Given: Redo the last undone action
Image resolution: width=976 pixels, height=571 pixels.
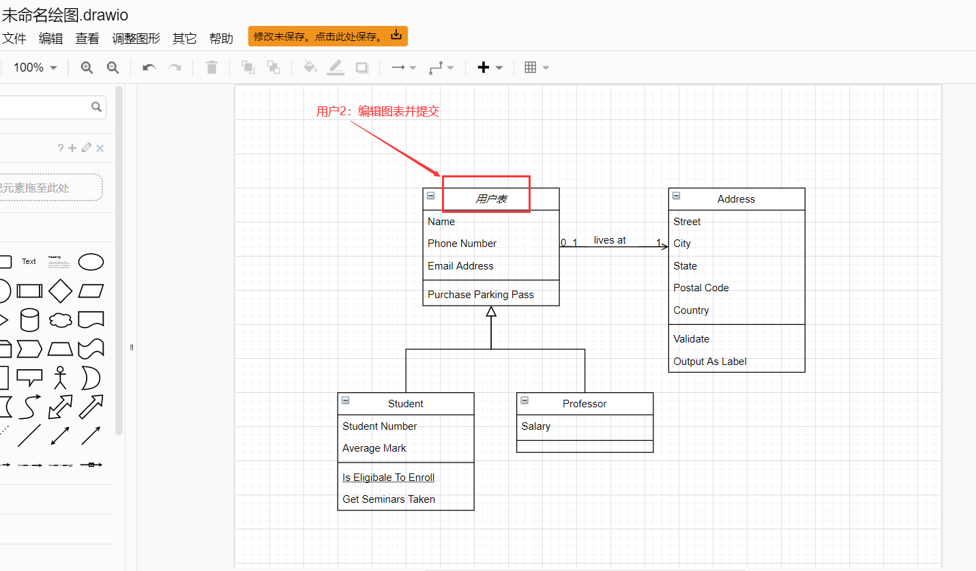Looking at the screenshot, I should [x=175, y=68].
